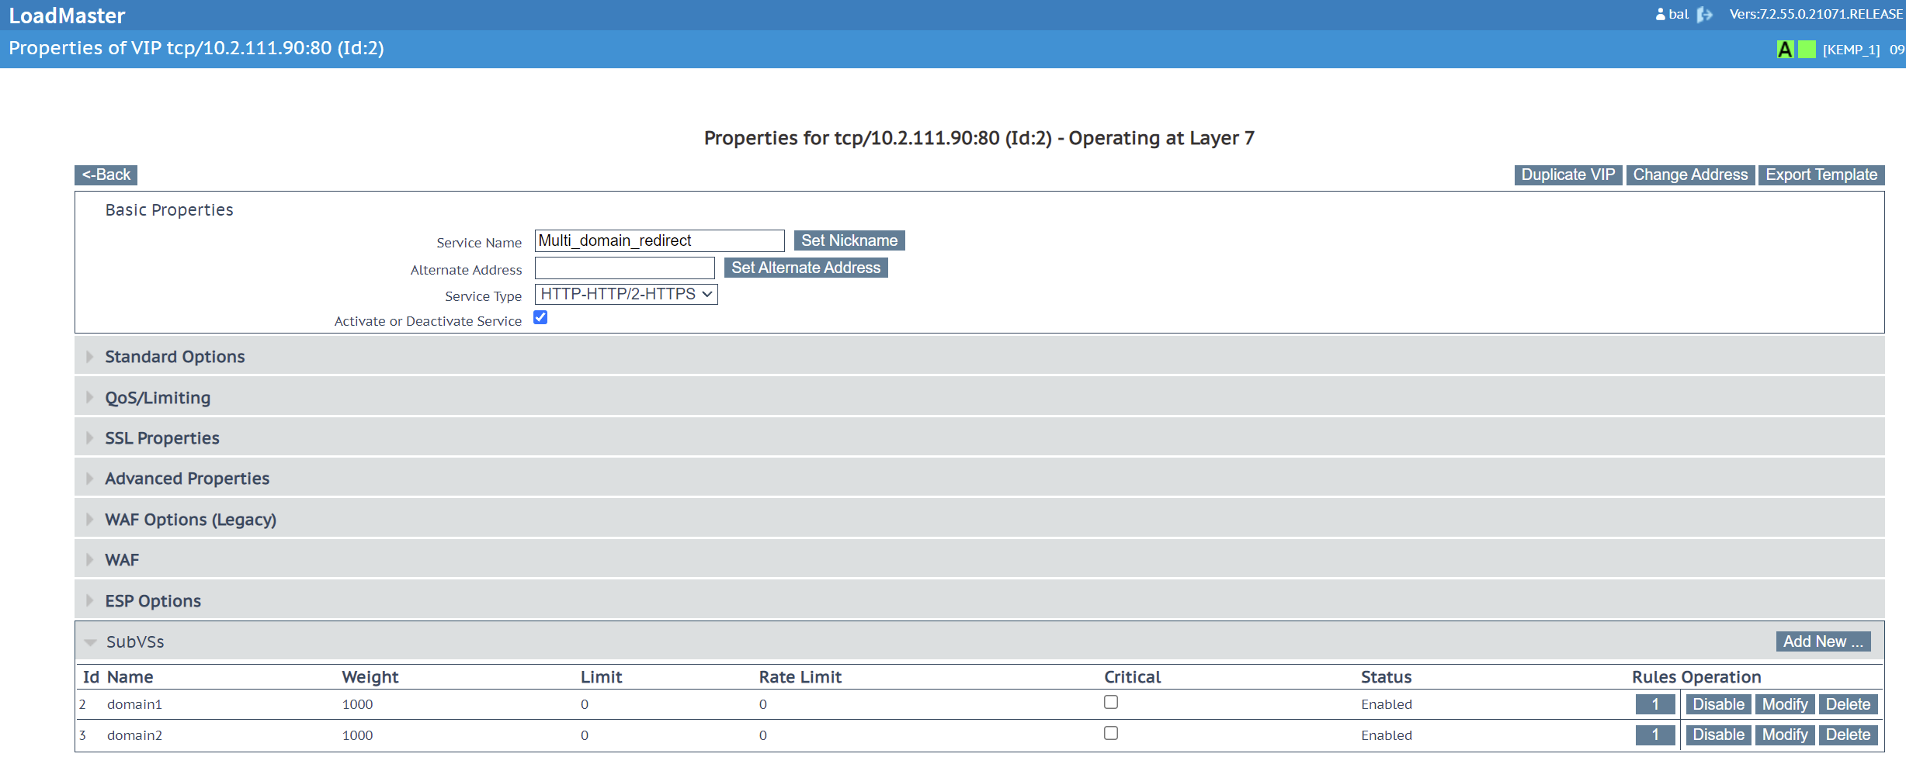Viewport: 1906px width, 764px height.
Task: Click the user icon beside bal
Action: [1661, 15]
